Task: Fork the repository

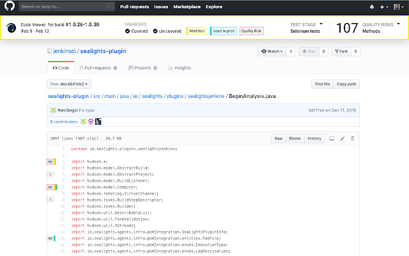Action: point(341,51)
